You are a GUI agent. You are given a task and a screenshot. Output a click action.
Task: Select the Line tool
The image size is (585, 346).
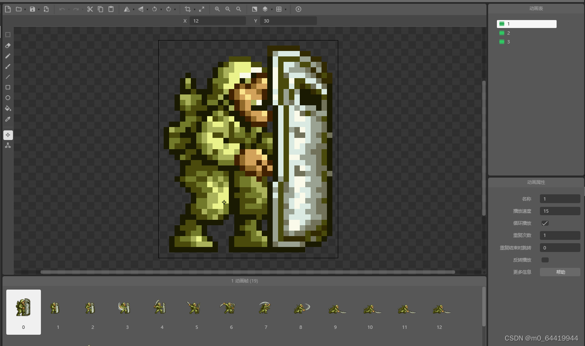[x=8, y=77]
